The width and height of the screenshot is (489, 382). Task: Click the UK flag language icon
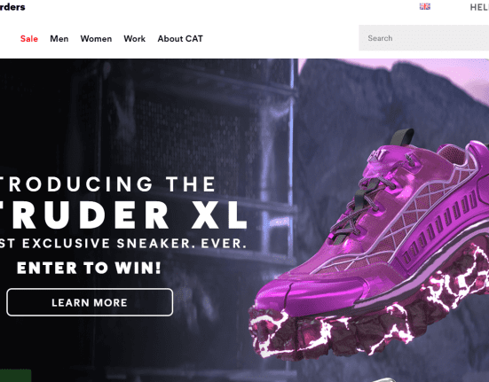[425, 6]
